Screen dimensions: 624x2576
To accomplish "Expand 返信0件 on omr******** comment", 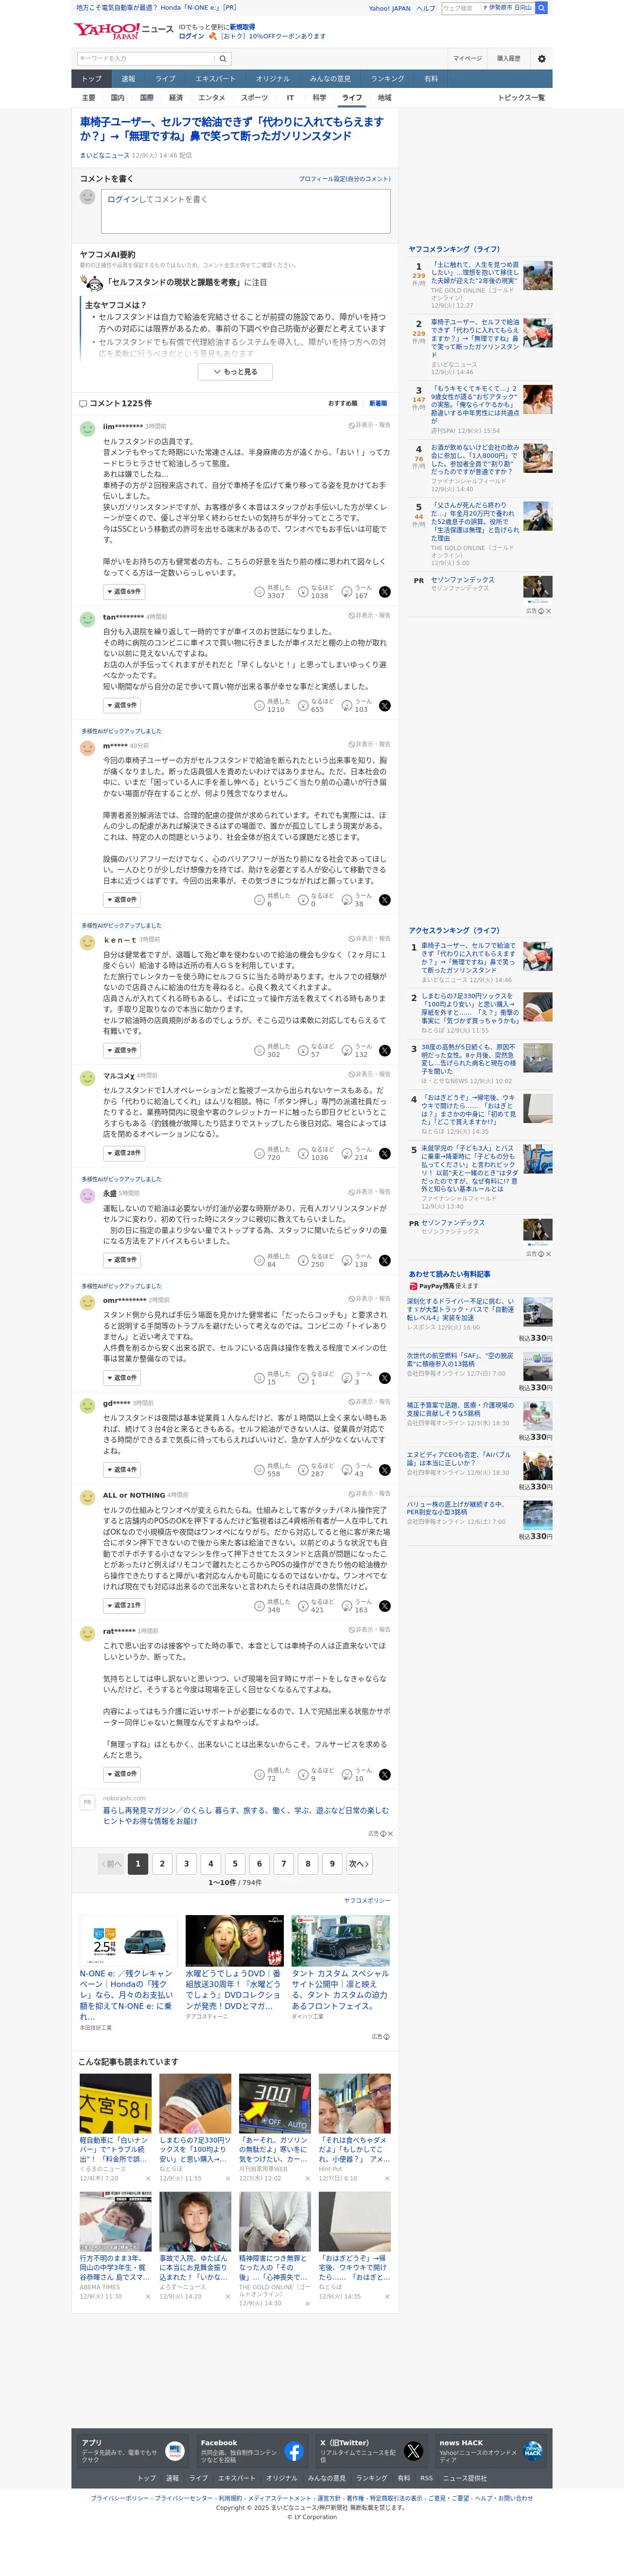I will click(122, 1378).
